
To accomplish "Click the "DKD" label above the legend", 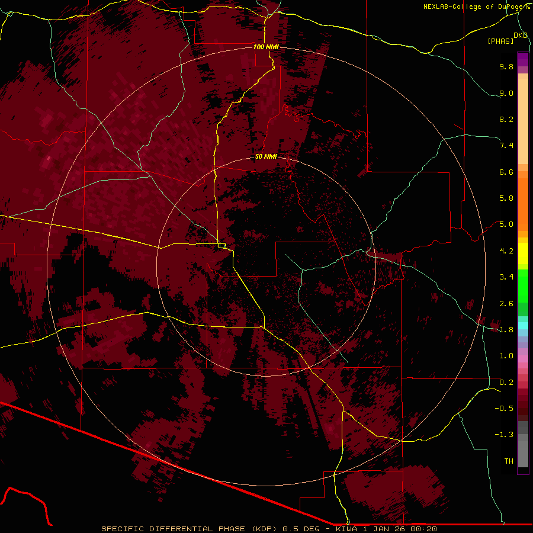I will [521, 35].
